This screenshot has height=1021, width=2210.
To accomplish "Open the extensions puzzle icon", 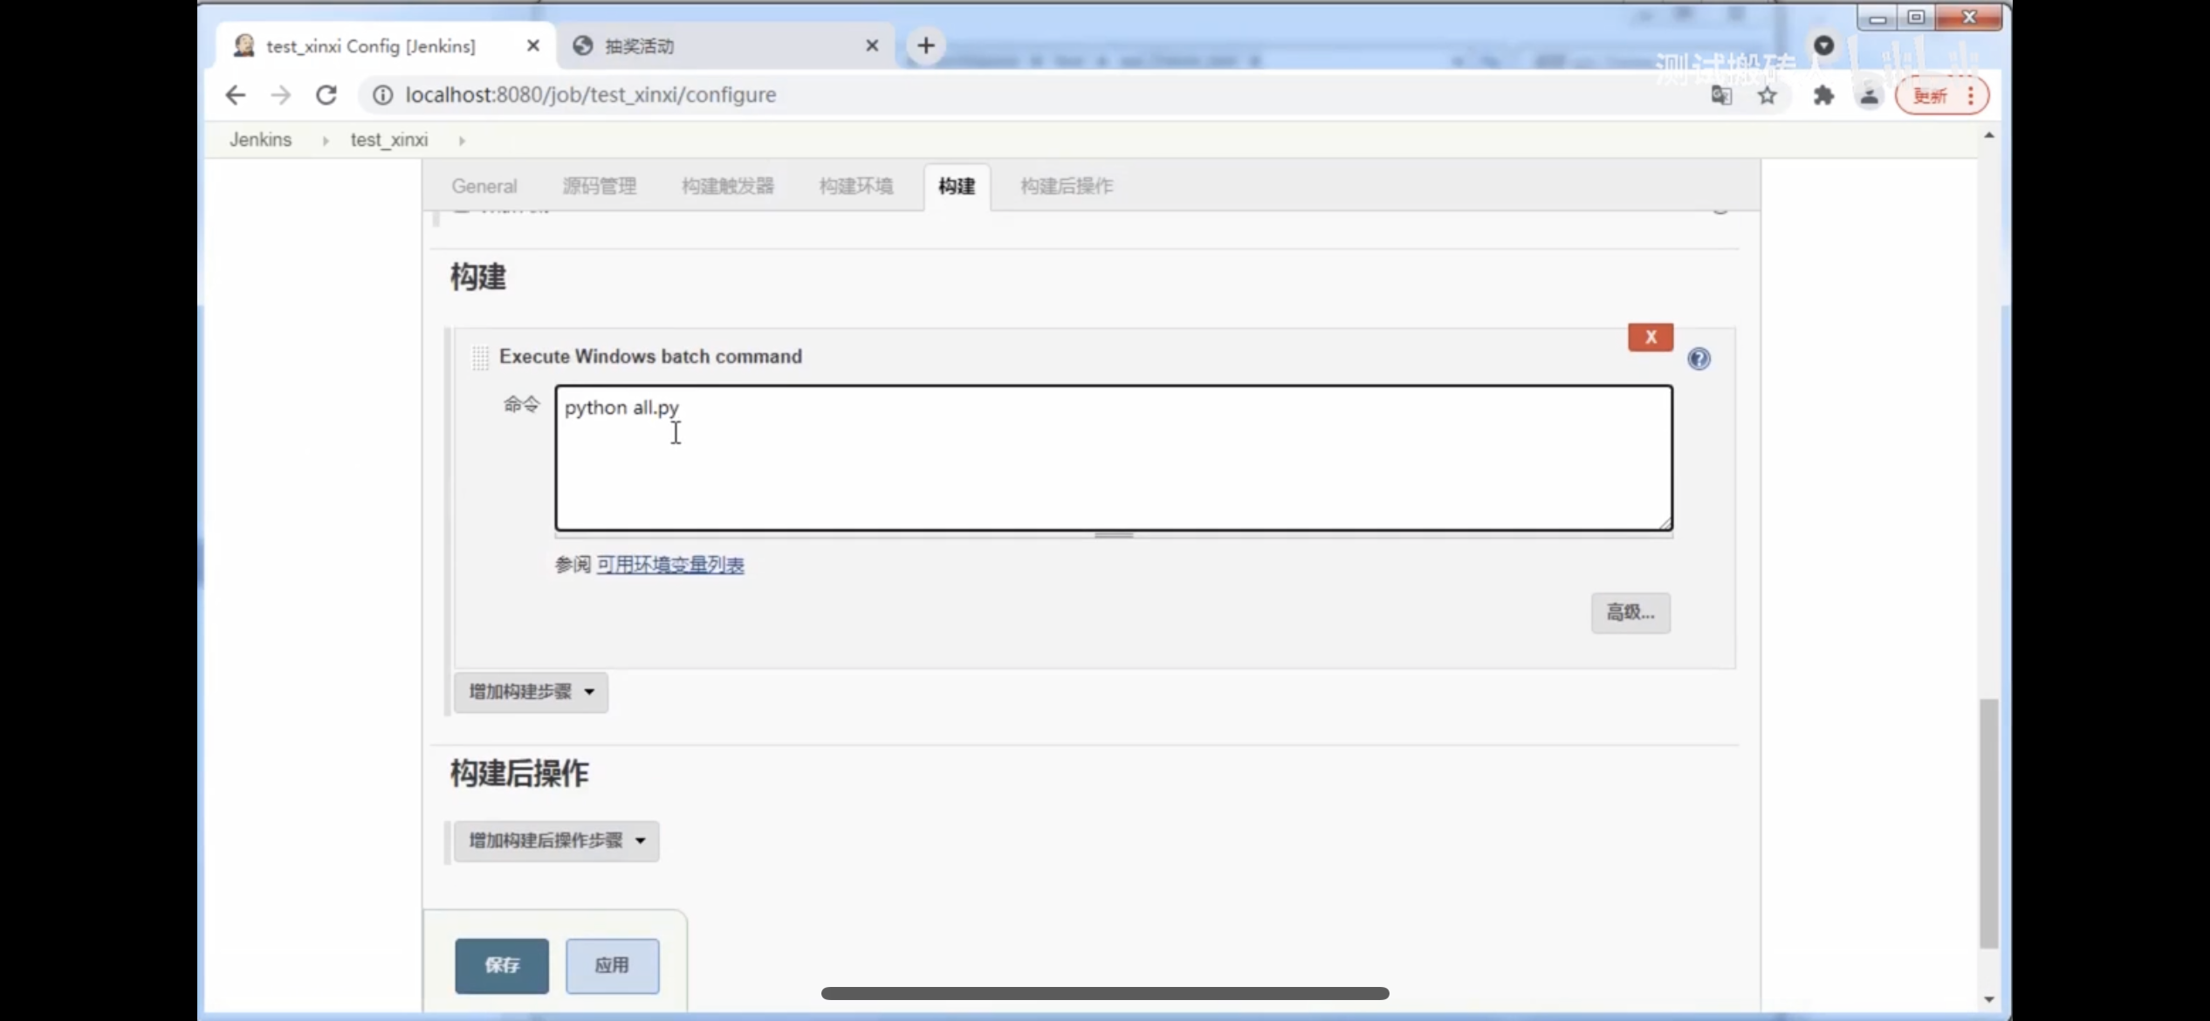I will click(1823, 95).
